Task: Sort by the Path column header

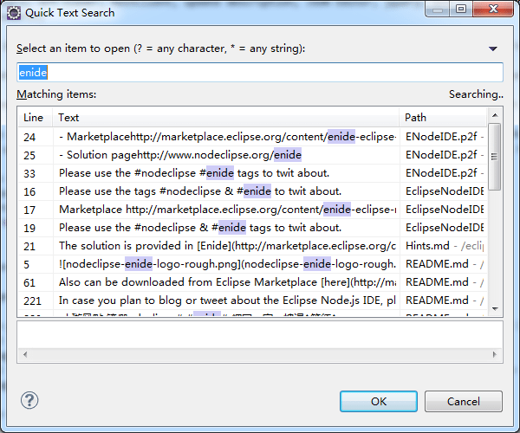Action: pos(443,118)
